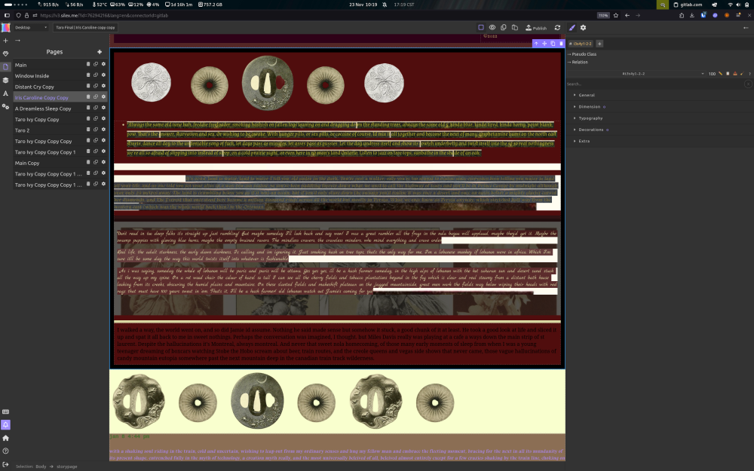754x471 pixels.
Task: Select the A Dreamless Sleep Copy page
Action: click(x=43, y=109)
